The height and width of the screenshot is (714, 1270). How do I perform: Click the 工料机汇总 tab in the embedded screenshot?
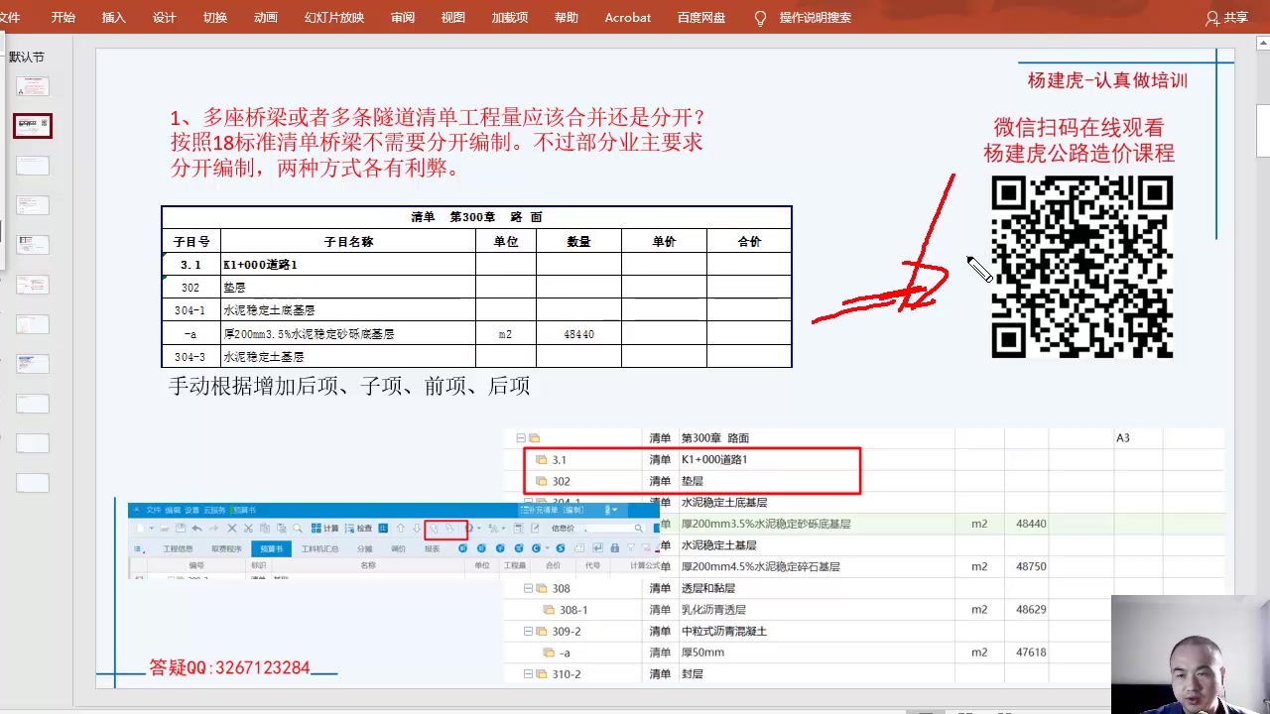pyautogui.click(x=319, y=548)
